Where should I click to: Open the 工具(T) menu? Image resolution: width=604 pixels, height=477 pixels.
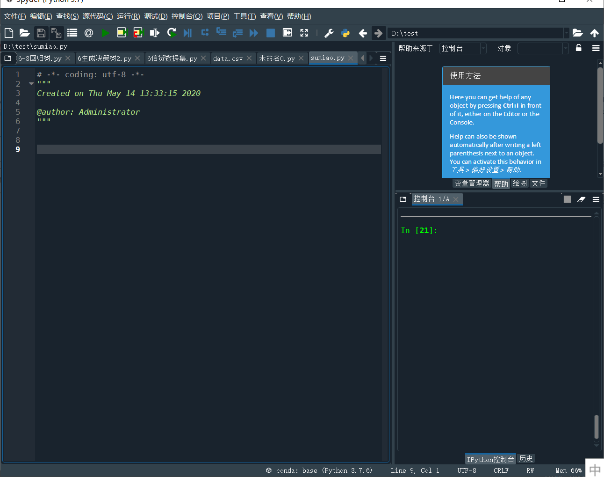pyautogui.click(x=244, y=16)
